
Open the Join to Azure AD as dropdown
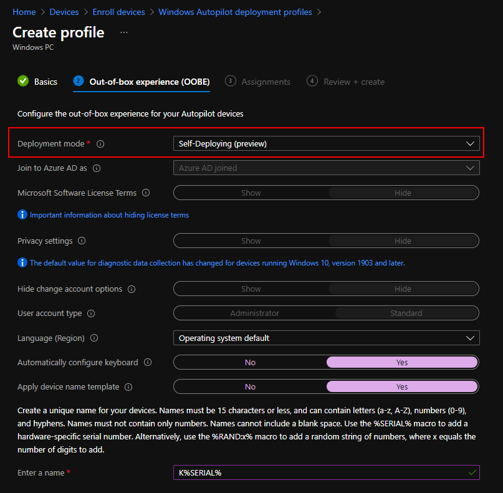pyautogui.click(x=325, y=168)
